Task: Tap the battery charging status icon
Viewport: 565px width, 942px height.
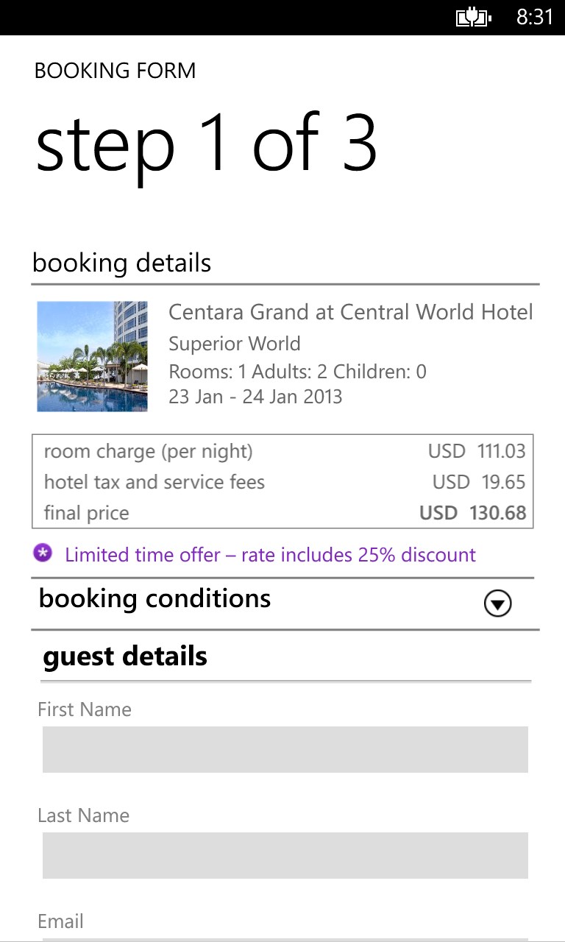Action: click(x=473, y=17)
